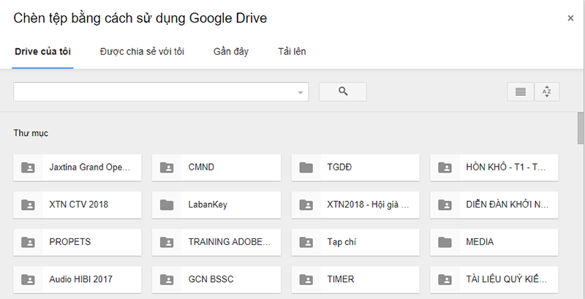The width and height of the screenshot is (585, 299).
Task: Click shared folder icon of XTN2018 - Hội giả
Action: point(306,205)
